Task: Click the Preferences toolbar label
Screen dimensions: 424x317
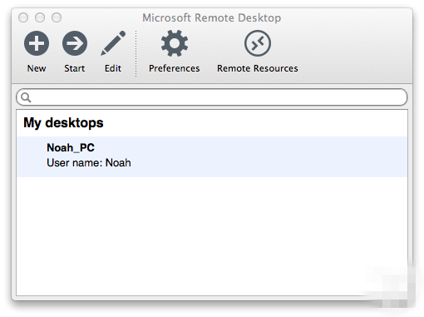Action: (175, 68)
